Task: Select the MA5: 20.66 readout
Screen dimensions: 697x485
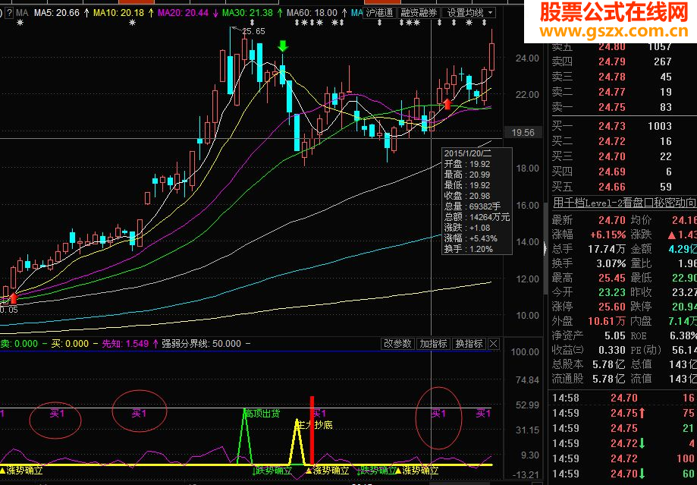Action: pyautogui.click(x=56, y=13)
